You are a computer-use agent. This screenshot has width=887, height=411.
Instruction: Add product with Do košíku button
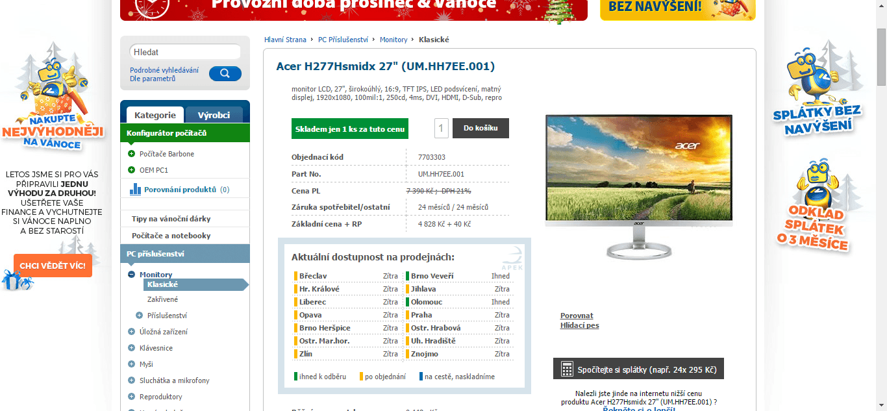point(481,128)
